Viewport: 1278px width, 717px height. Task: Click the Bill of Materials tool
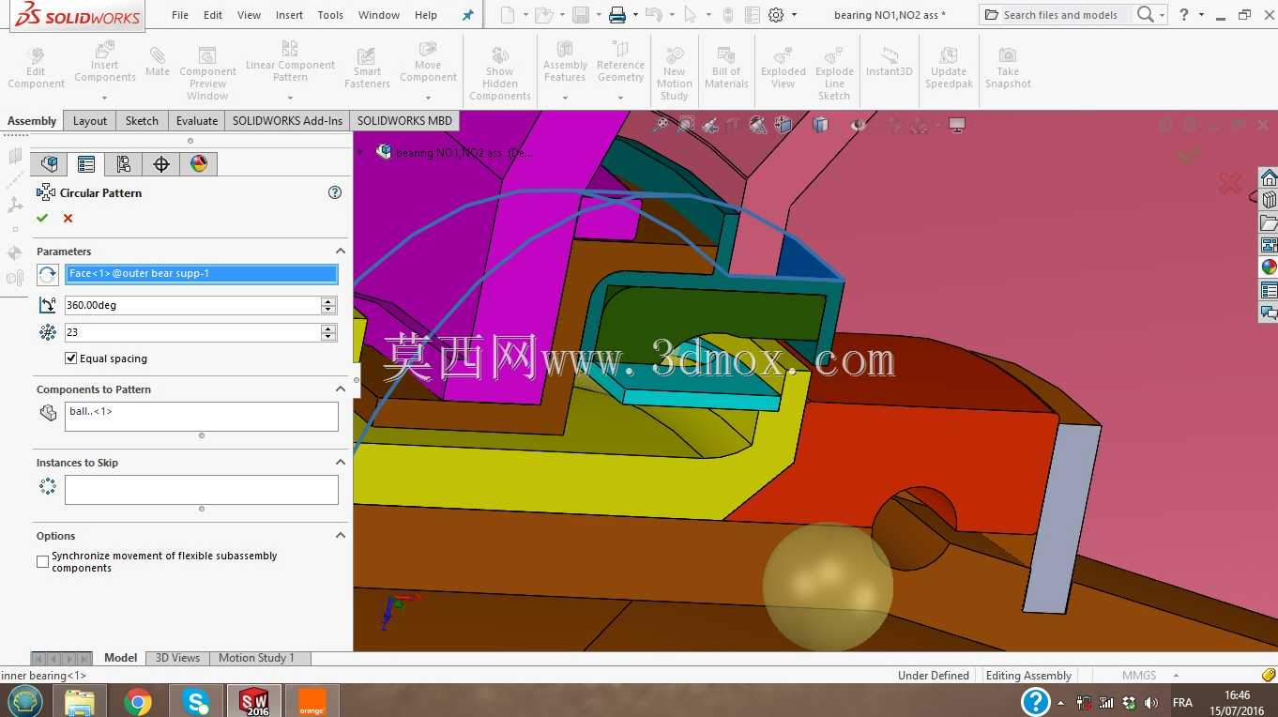click(726, 68)
